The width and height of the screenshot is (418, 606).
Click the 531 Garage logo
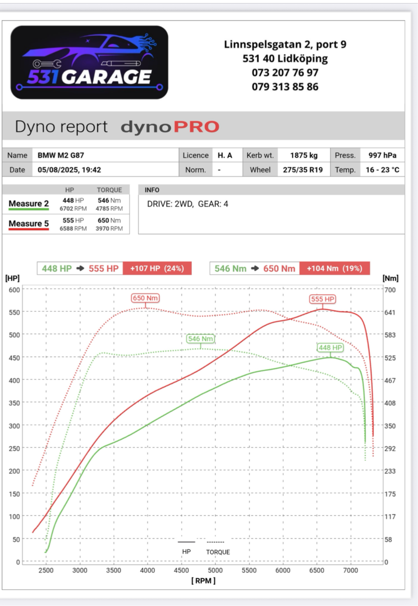coord(89,62)
